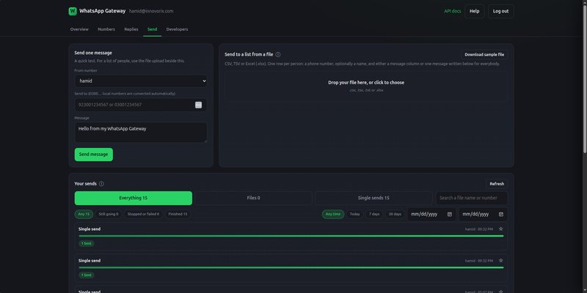587x293 pixels.
Task: Click the first mm/dd/yyyy start date field
Action: click(x=431, y=215)
